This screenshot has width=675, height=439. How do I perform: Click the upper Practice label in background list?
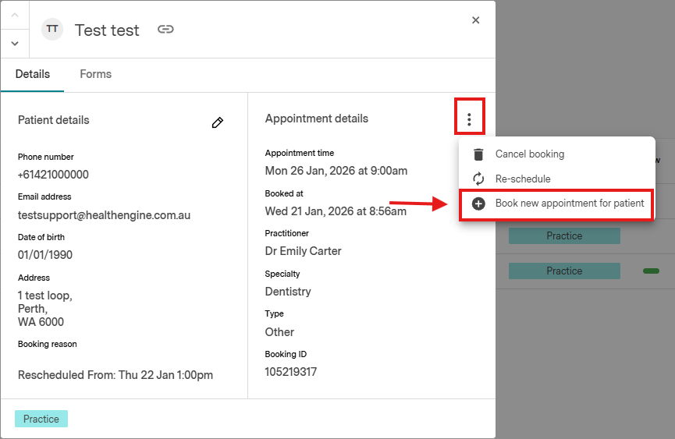pos(564,235)
